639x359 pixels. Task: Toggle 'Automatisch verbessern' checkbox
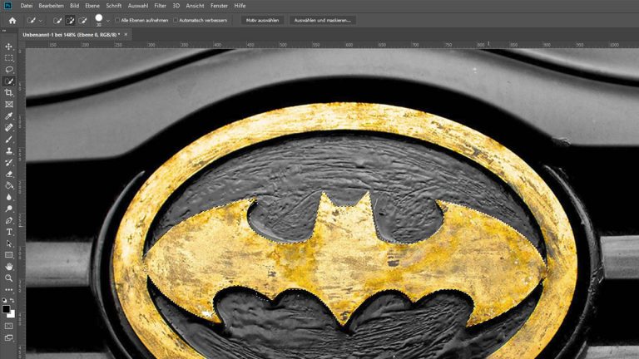click(x=176, y=20)
